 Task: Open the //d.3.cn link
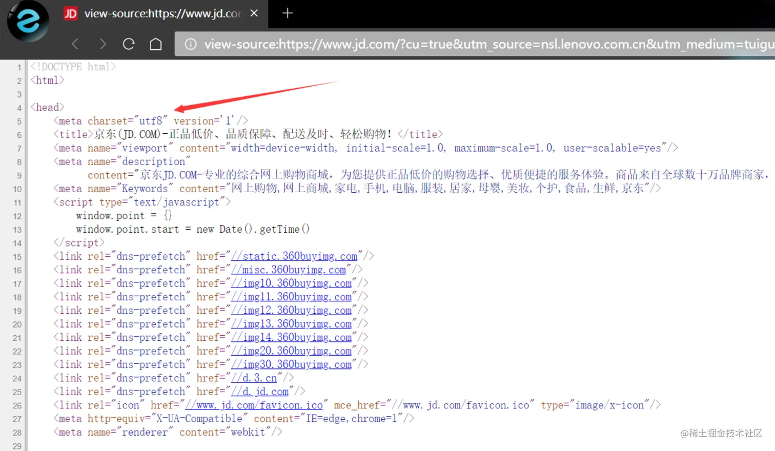pyautogui.click(x=254, y=378)
